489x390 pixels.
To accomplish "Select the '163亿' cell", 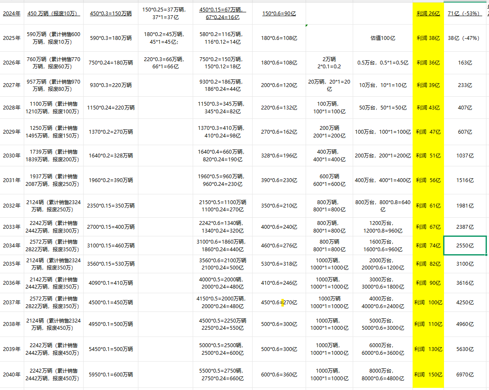I will (465, 63).
